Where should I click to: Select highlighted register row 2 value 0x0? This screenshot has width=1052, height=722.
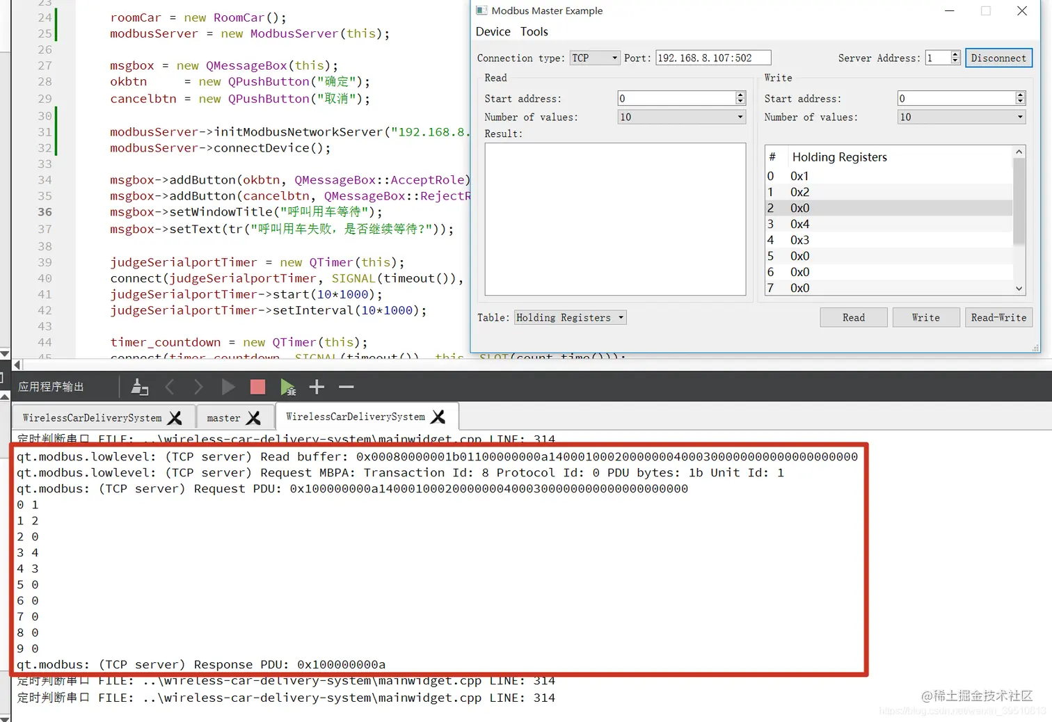click(x=888, y=208)
